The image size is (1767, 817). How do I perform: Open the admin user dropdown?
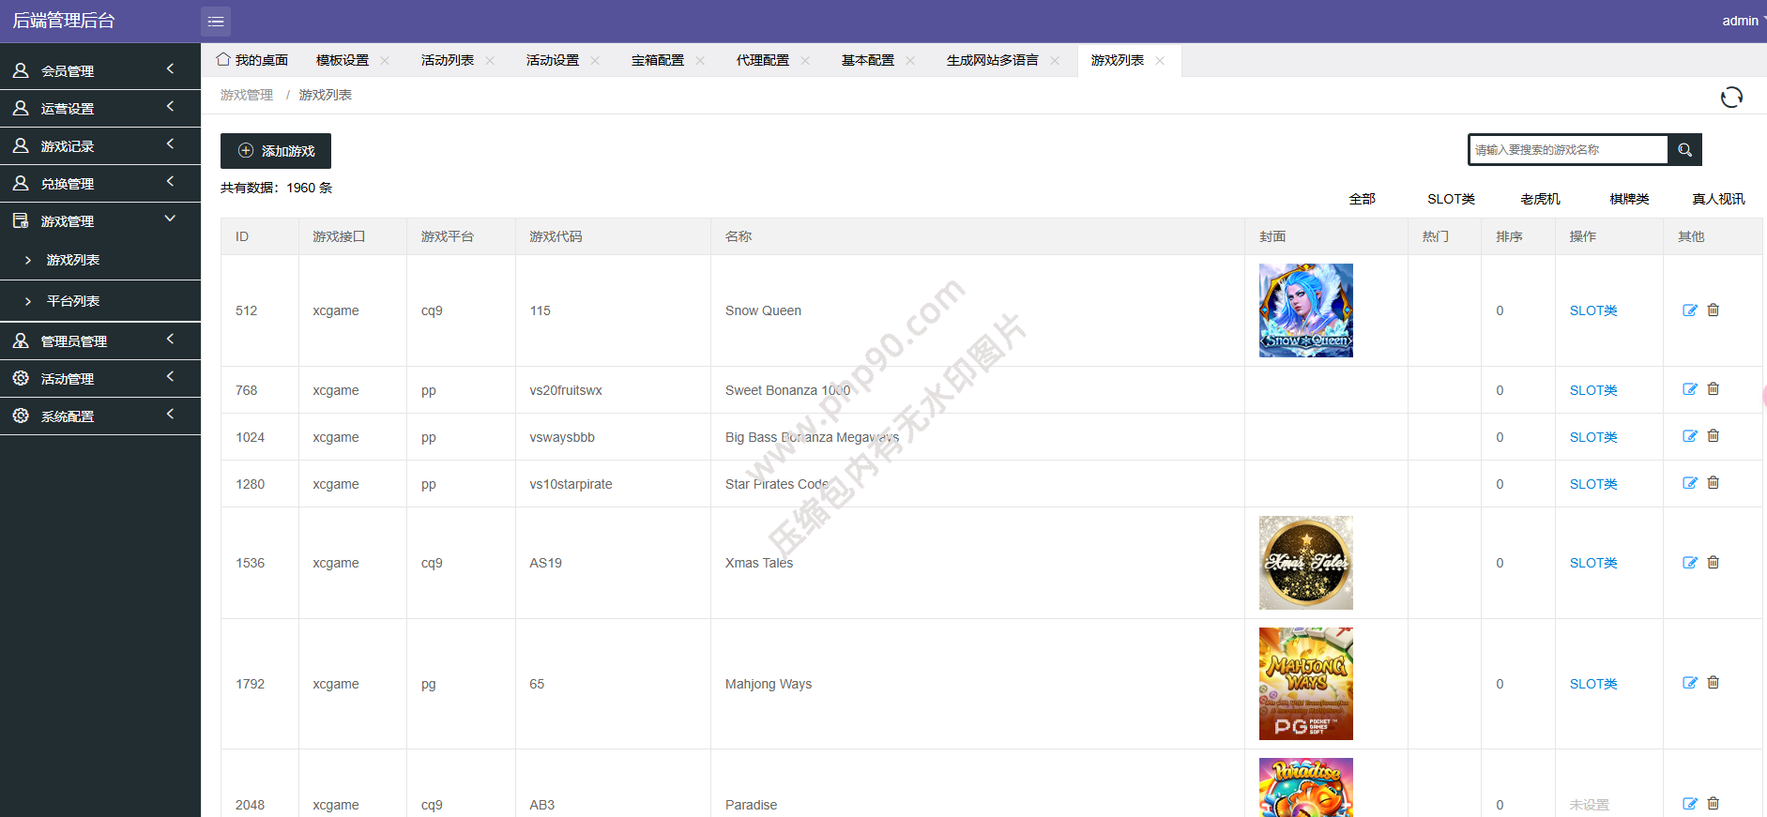1742,21
